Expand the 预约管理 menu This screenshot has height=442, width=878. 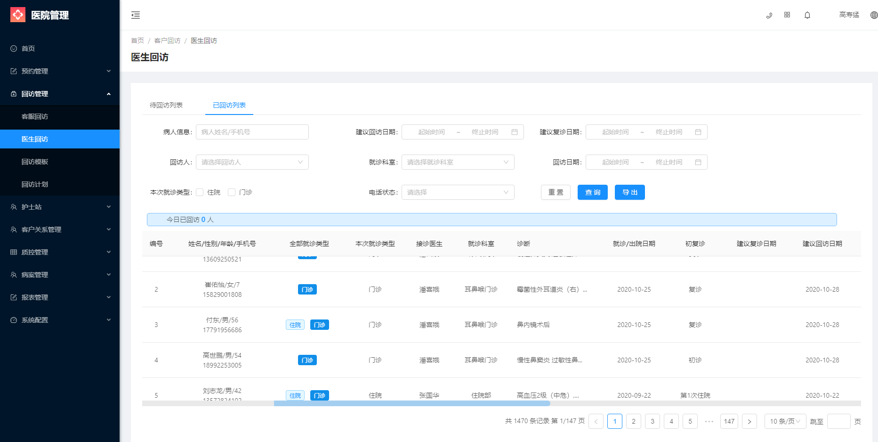(x=60, y=71)
